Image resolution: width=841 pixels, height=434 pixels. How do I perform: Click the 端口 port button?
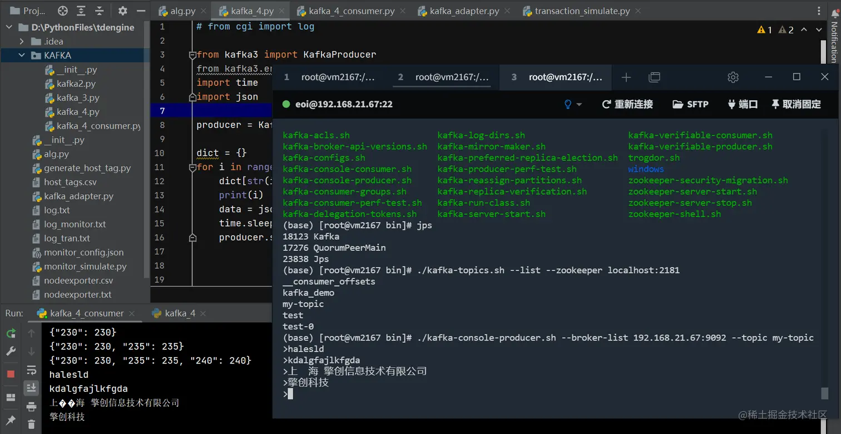743,104
